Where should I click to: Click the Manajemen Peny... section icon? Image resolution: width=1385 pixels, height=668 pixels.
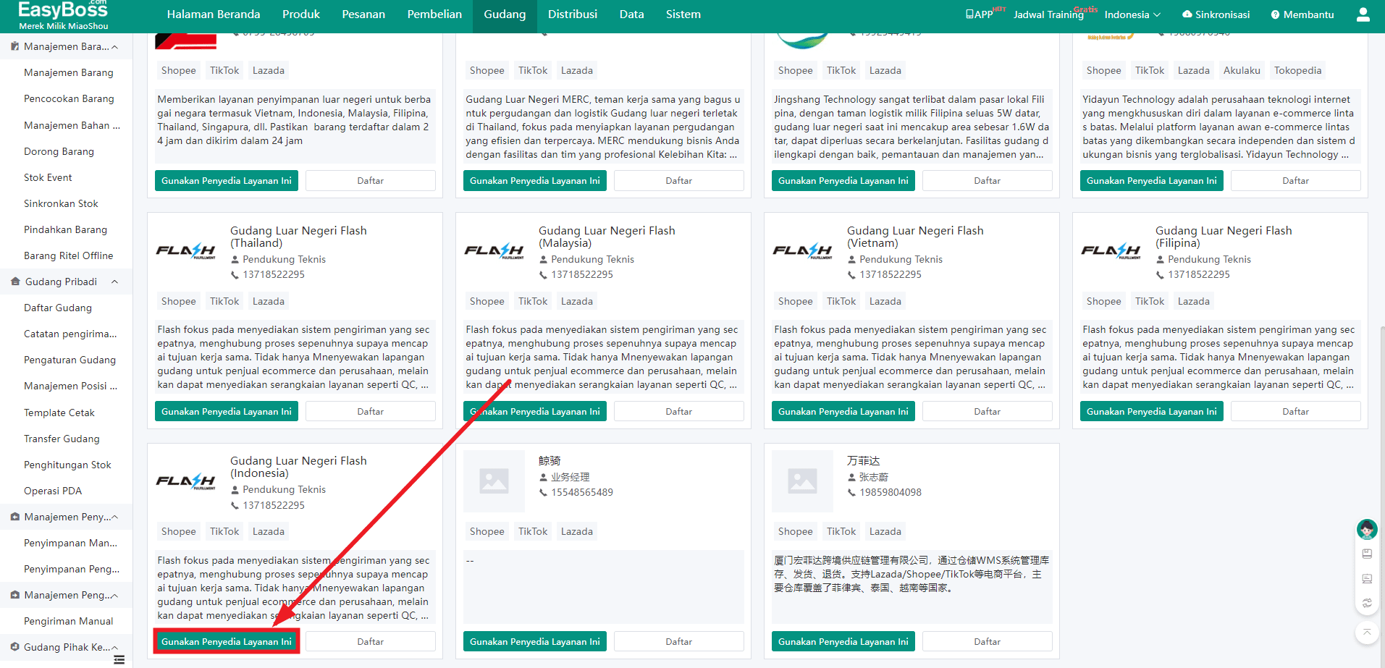click(x=15, y=517)
